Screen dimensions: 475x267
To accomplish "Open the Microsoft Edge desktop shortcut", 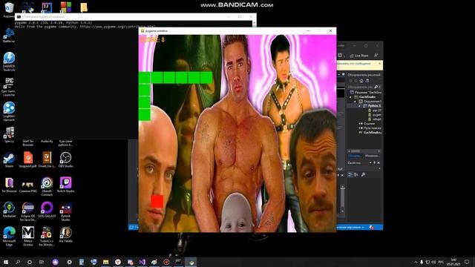I will (x=9, y=237).
